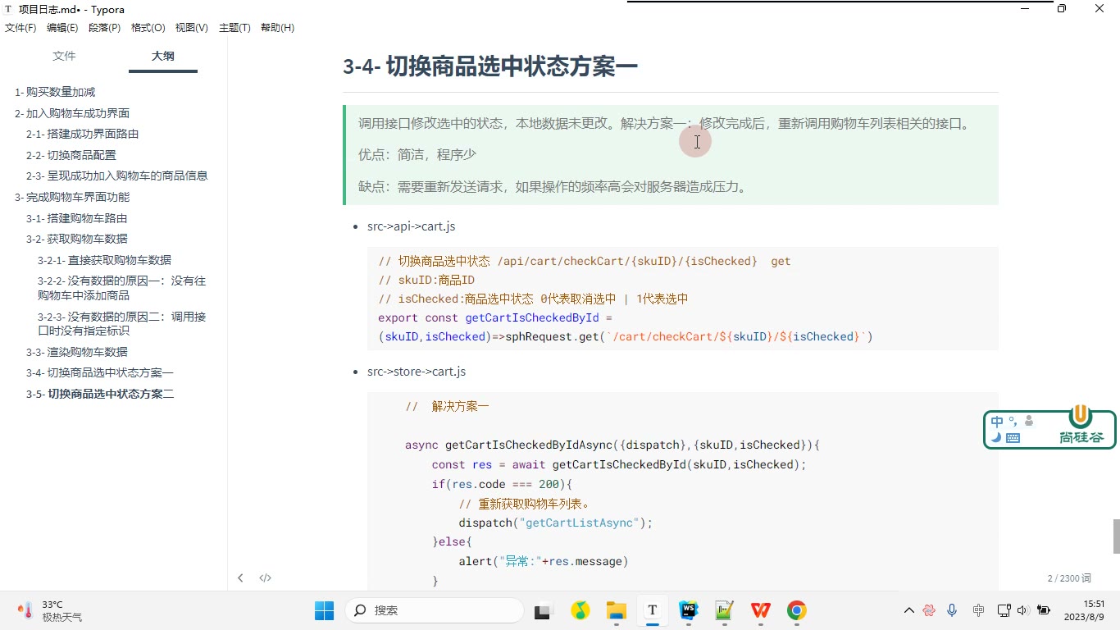The height and width of the screenshot is (630, 1120).
Task: Open the green notepad app on taskbar
Action: click(725, 610)
